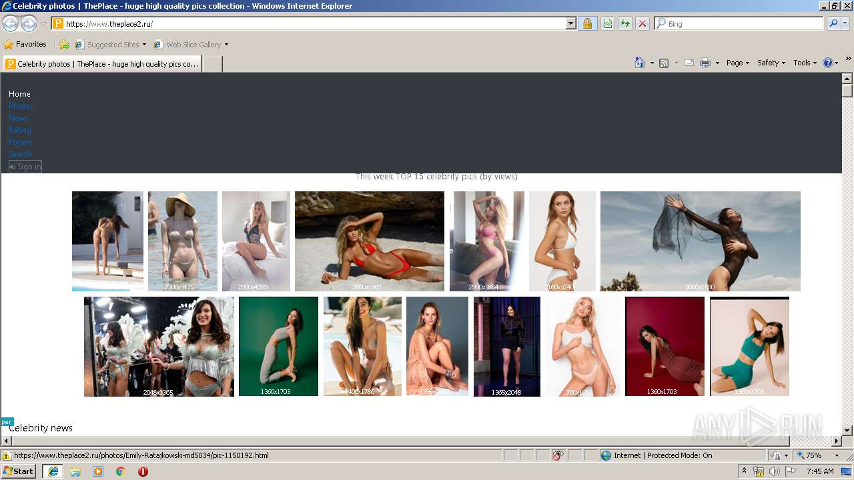
Task: Click the vertical scrollbar down arrow
Action: [847, 431]
